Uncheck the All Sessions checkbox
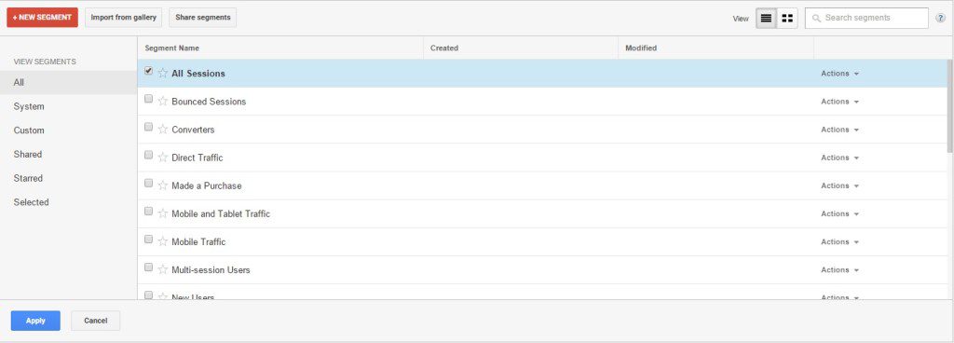Viewport: 954px width, 343px height. click(148, 71)
